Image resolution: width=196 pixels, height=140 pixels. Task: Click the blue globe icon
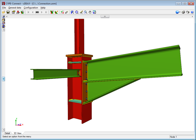(x=177, y=12)
